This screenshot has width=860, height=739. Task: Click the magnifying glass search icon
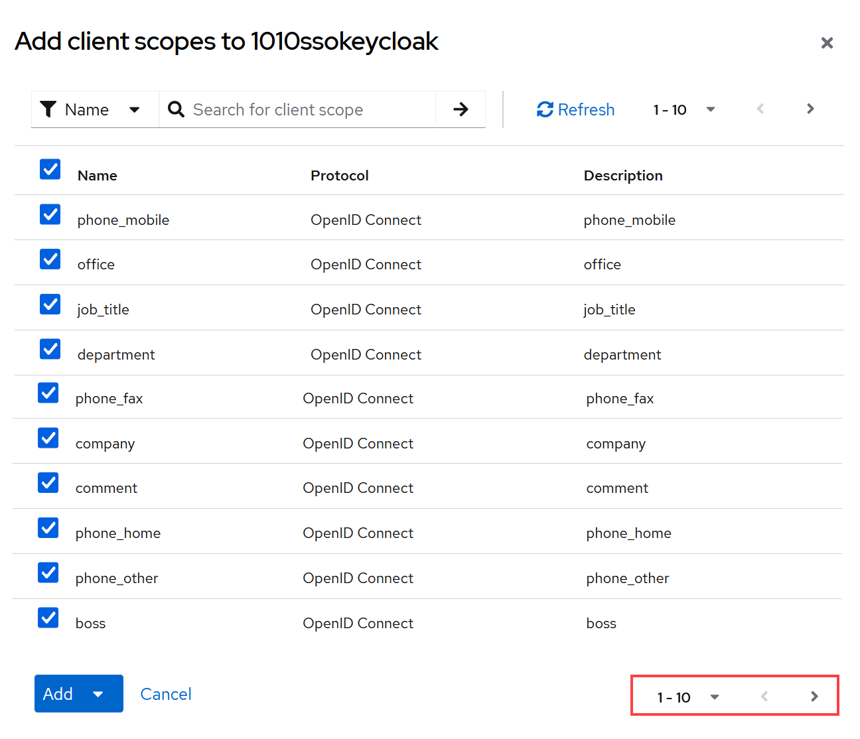(x=176, y=109)
